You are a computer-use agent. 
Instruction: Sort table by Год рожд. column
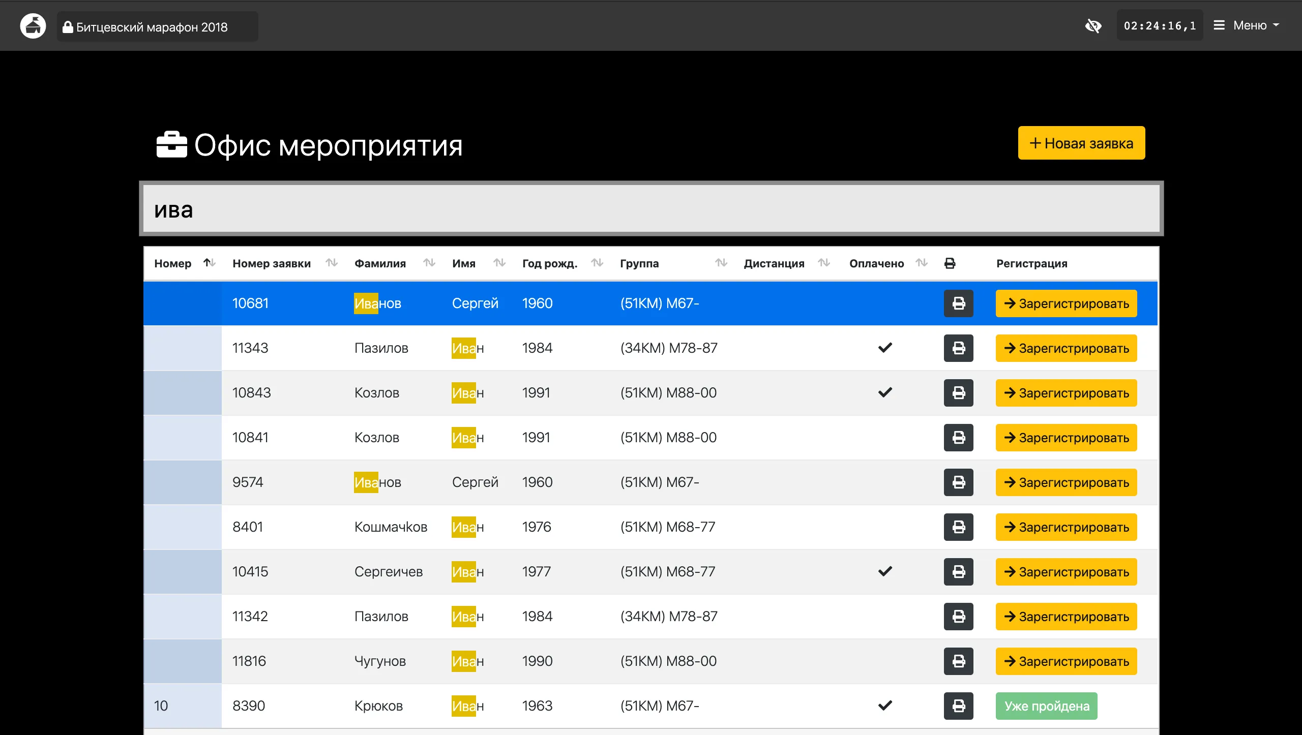(597, 263)
